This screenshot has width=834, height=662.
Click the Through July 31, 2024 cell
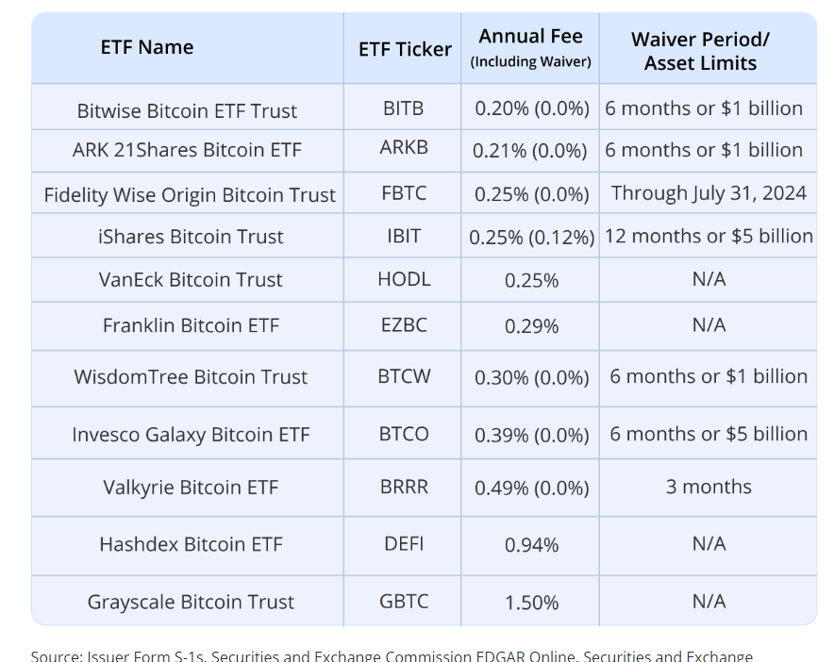(x=709, y=193)
